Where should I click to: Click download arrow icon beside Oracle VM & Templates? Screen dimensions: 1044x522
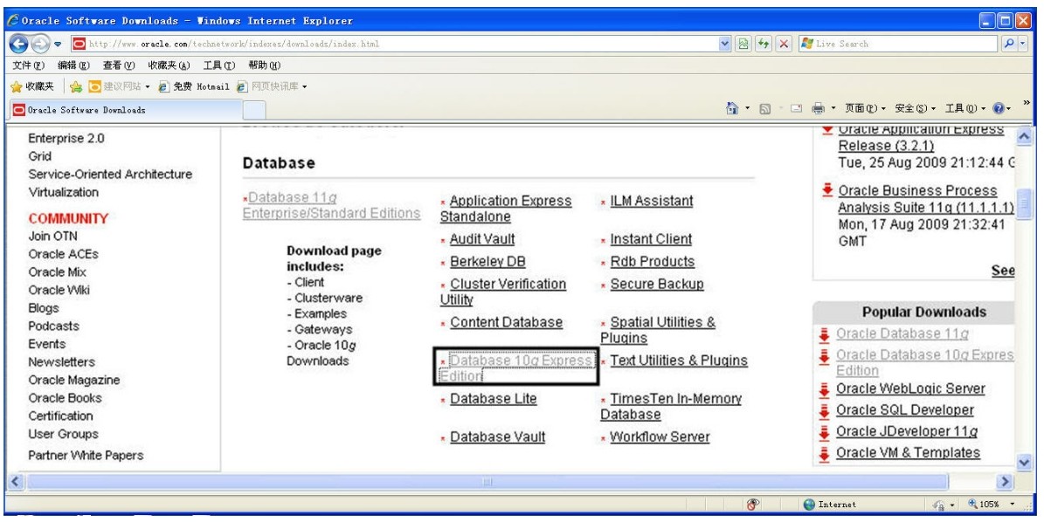[x=825, y=454]
